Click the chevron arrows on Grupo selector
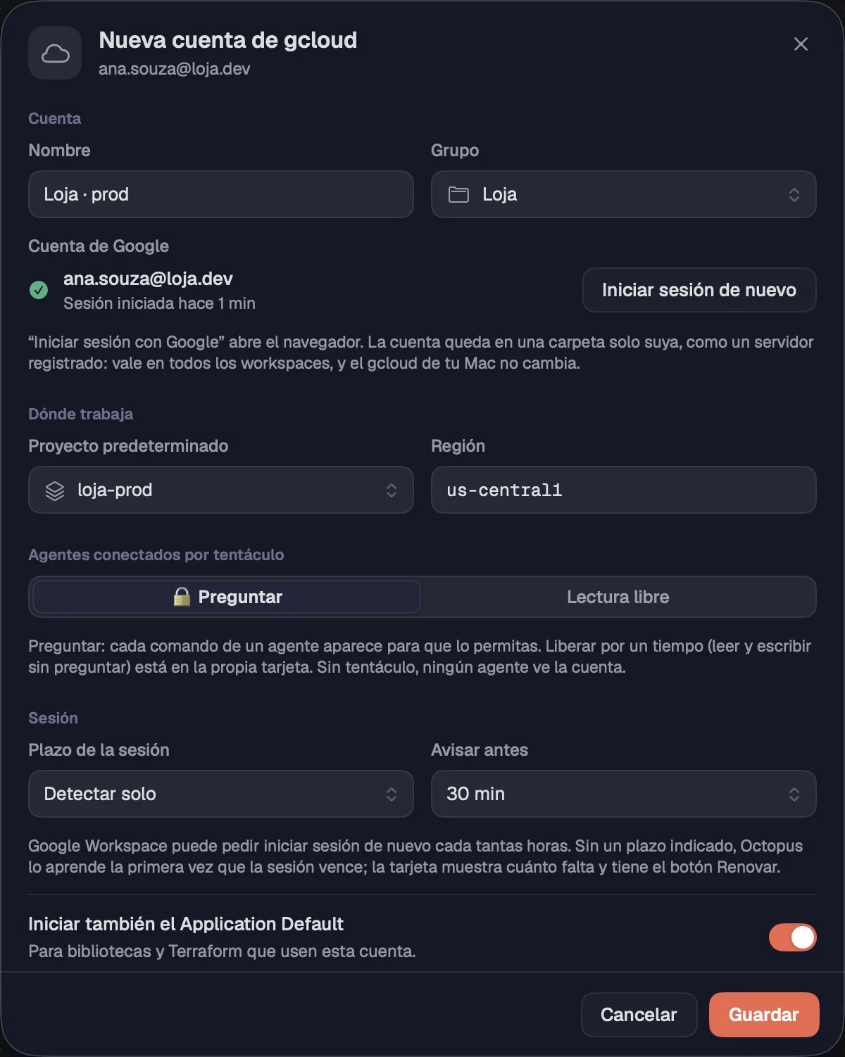Image resolution: width=845 pixels, height=1057 pixels. [794, 195]
